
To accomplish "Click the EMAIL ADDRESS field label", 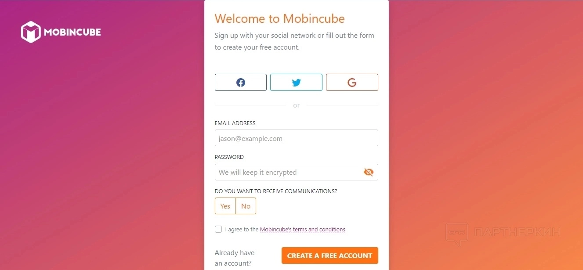I will pos(235,123).
